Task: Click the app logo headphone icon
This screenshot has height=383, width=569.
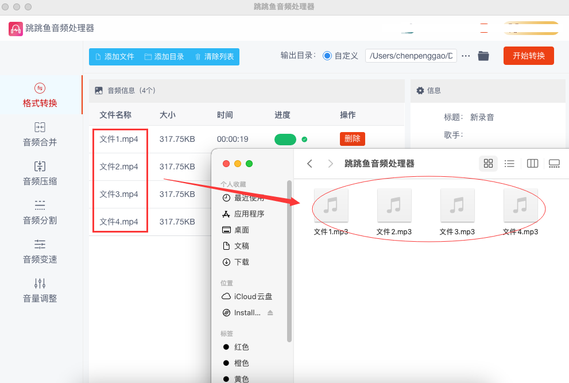Action: (16, 29)
